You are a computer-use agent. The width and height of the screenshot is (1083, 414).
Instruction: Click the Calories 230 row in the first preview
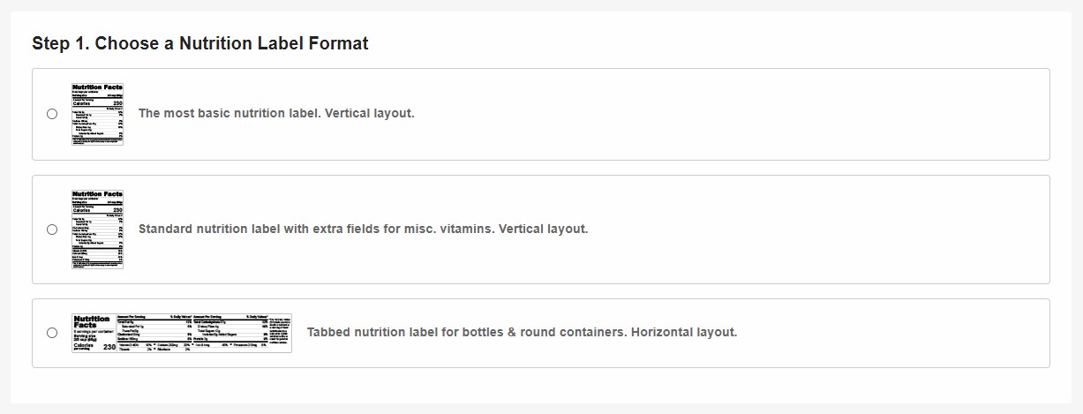click(x=97, y=104)
